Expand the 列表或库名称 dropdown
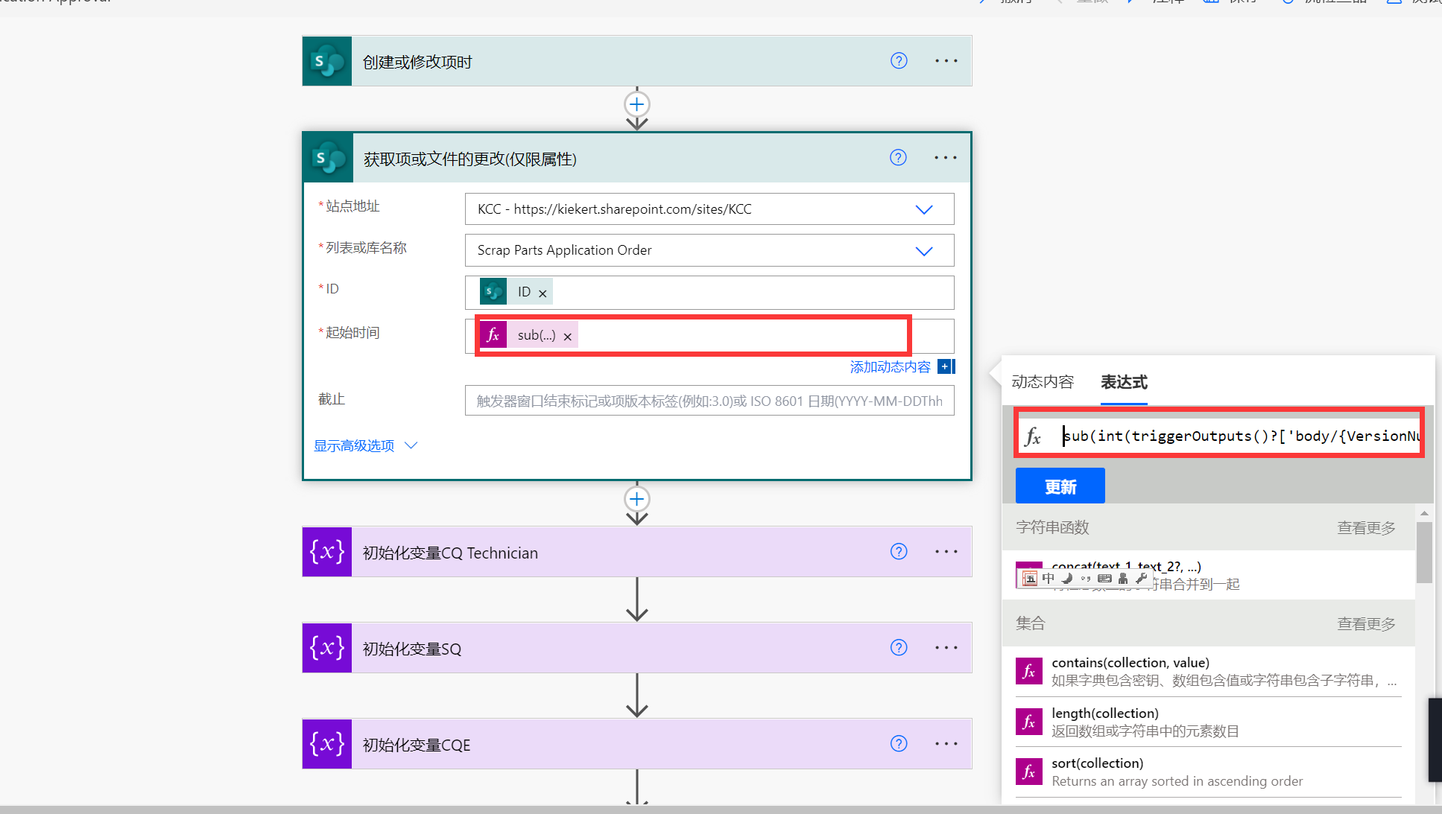Screen dimensions: 1442x814 pyautogui.click(x=923, y=251)
